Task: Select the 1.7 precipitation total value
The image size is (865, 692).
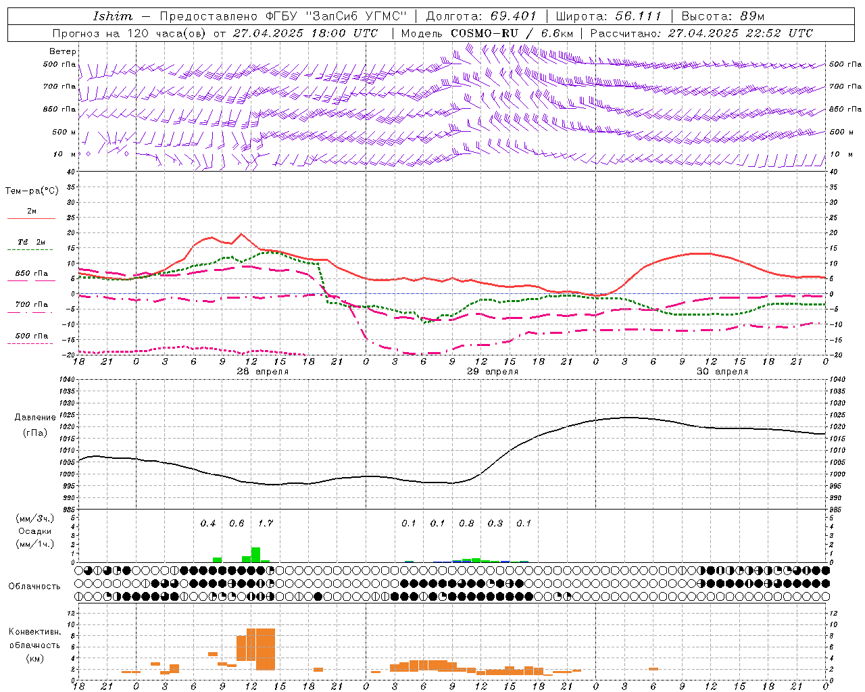Action: [266, 523]
